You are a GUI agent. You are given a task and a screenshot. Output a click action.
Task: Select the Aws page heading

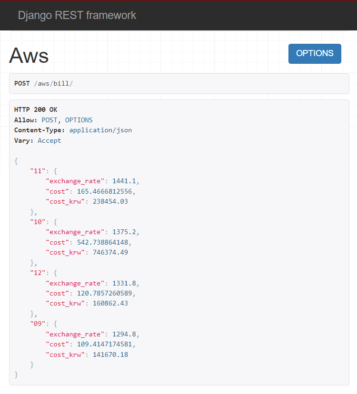coord(28,55)
